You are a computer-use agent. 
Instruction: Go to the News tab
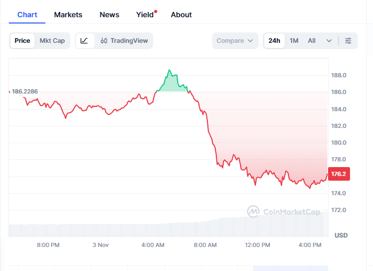point(109,15)
